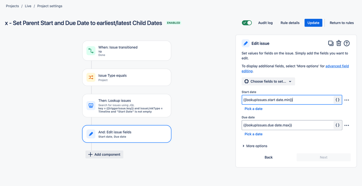The image size is (362, 186).
Task: Open the help question mark icon
Action: (347, 43)
